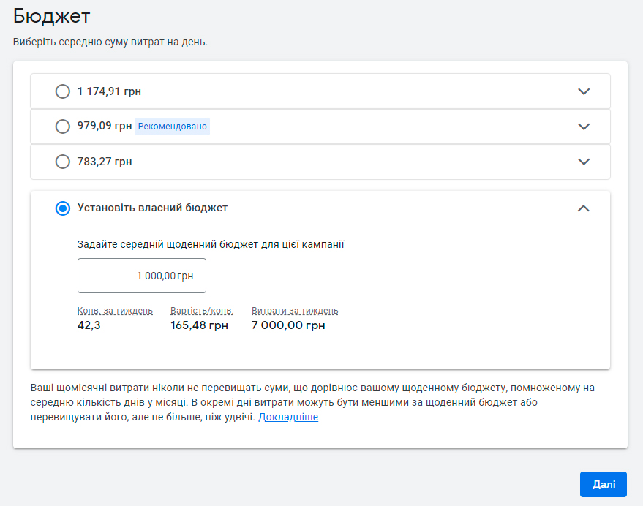
Task: Click the 783,27 грн amount text
Action: point(105,162)
